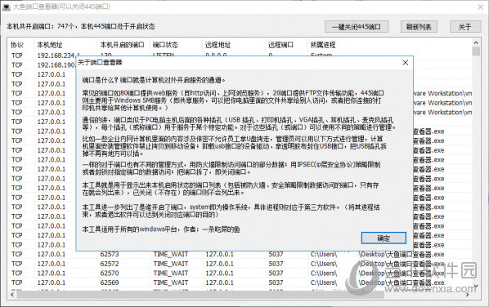Select the row with port 62573
Screen dimensions: 489x307
tap(240, 255)
